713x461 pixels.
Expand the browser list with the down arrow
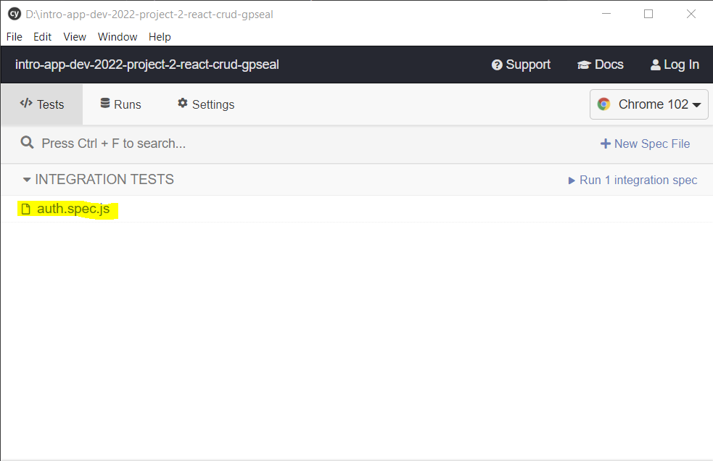pos(697,104)
